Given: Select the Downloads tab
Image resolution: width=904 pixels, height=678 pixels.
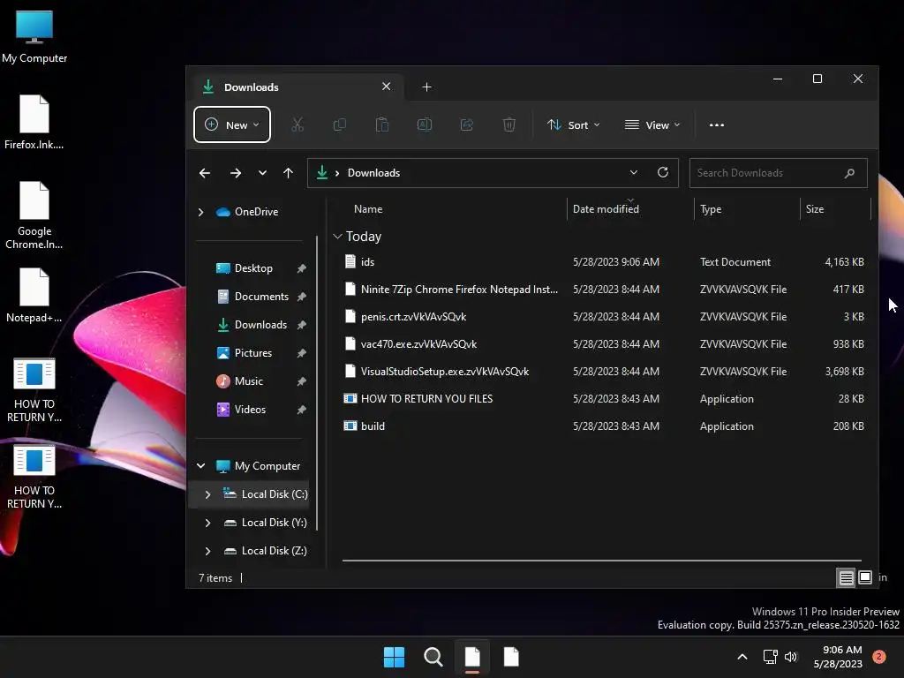Looking at the screenshot, I should pos(297,87).
